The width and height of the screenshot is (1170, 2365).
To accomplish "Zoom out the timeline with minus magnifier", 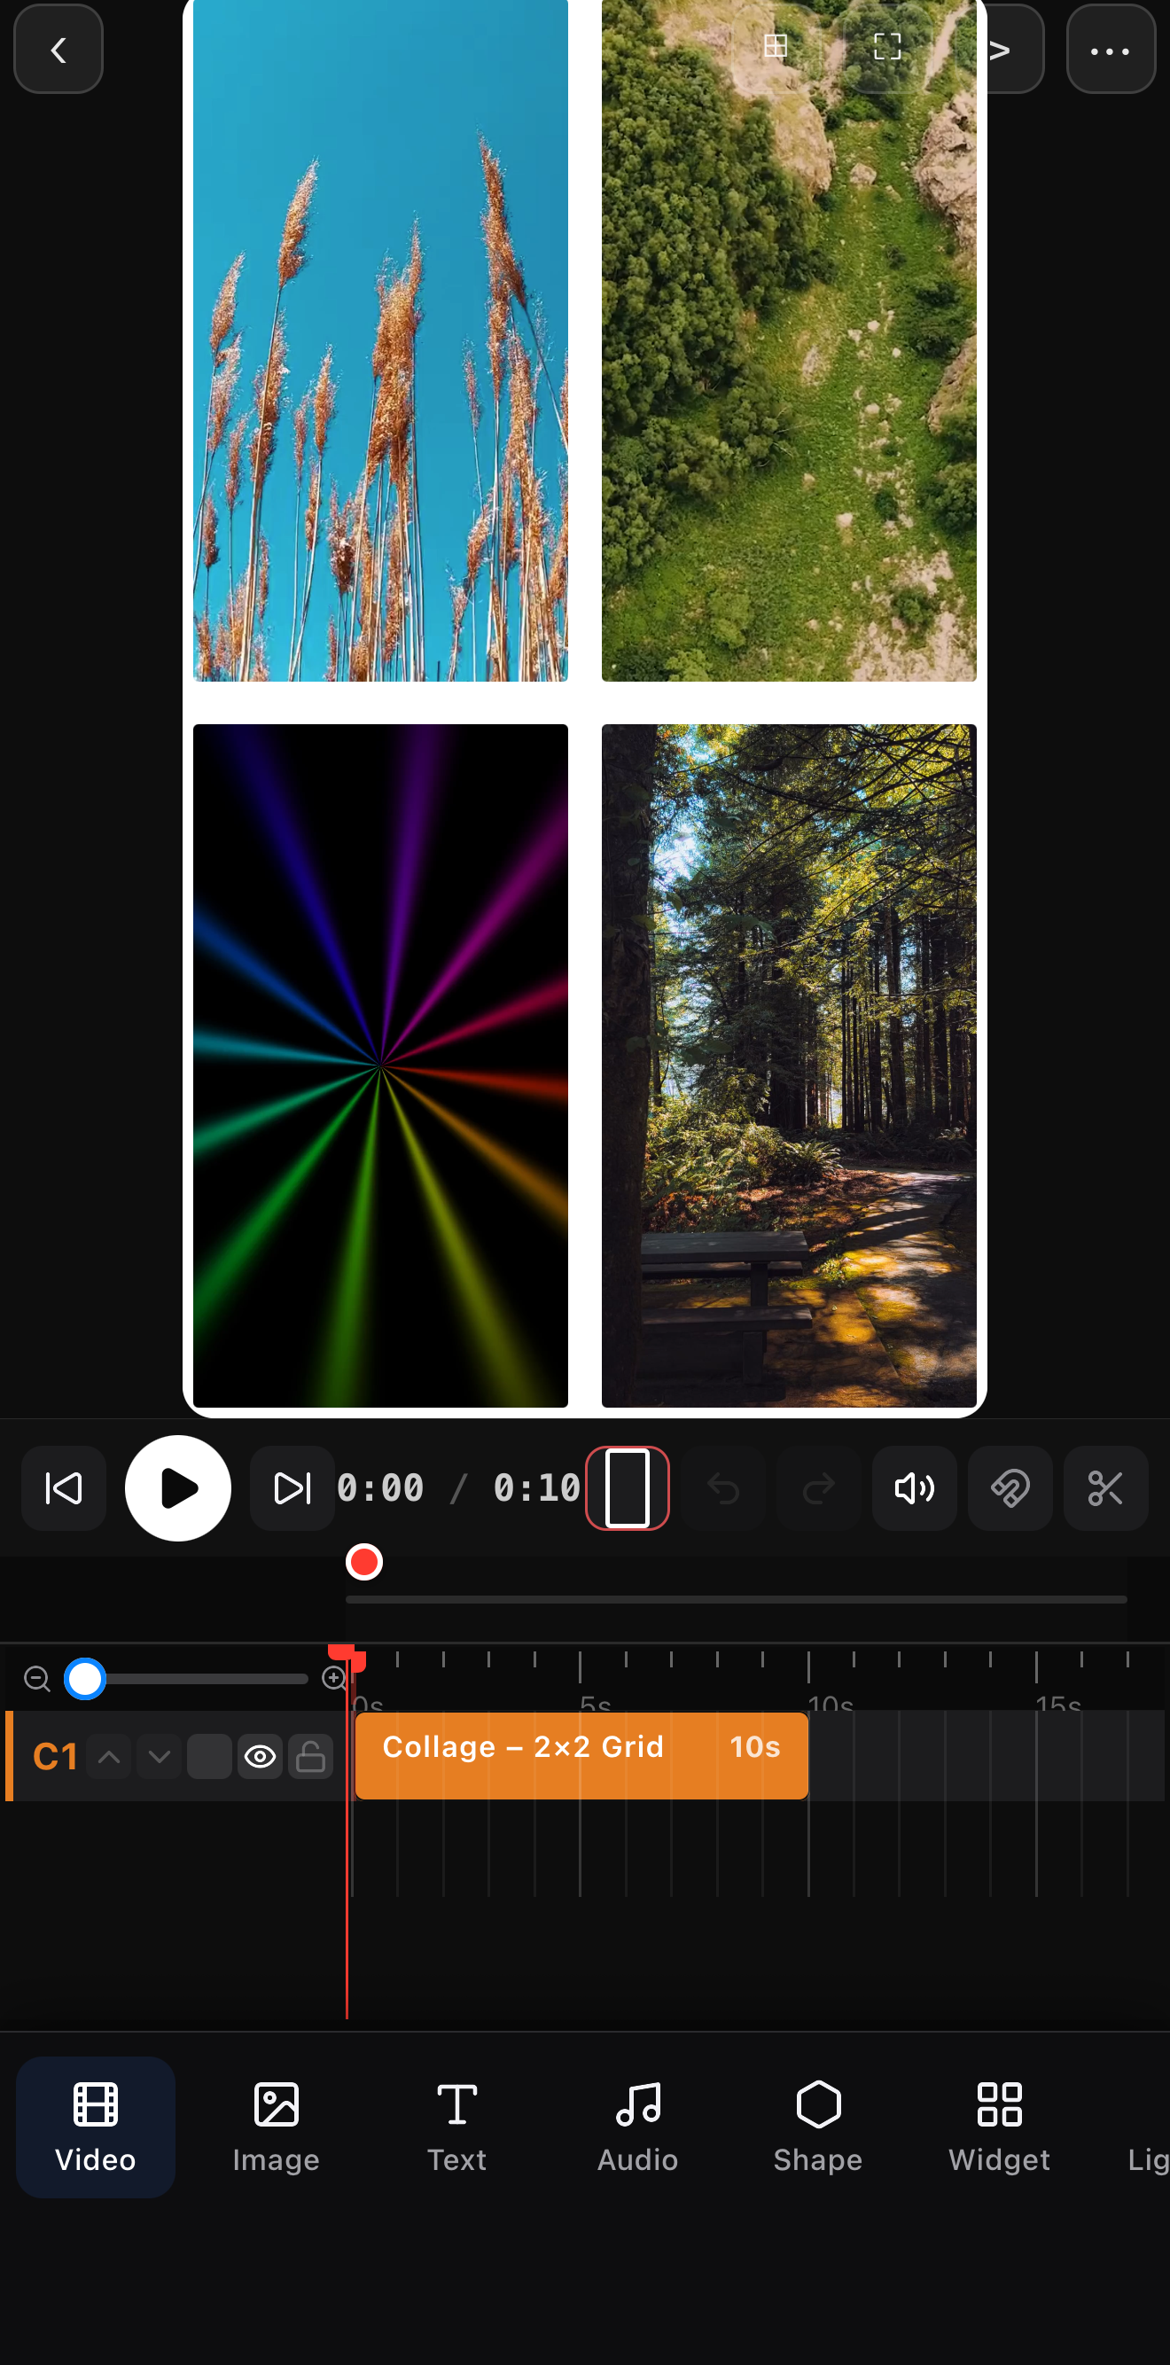I will click(36, 1679).
